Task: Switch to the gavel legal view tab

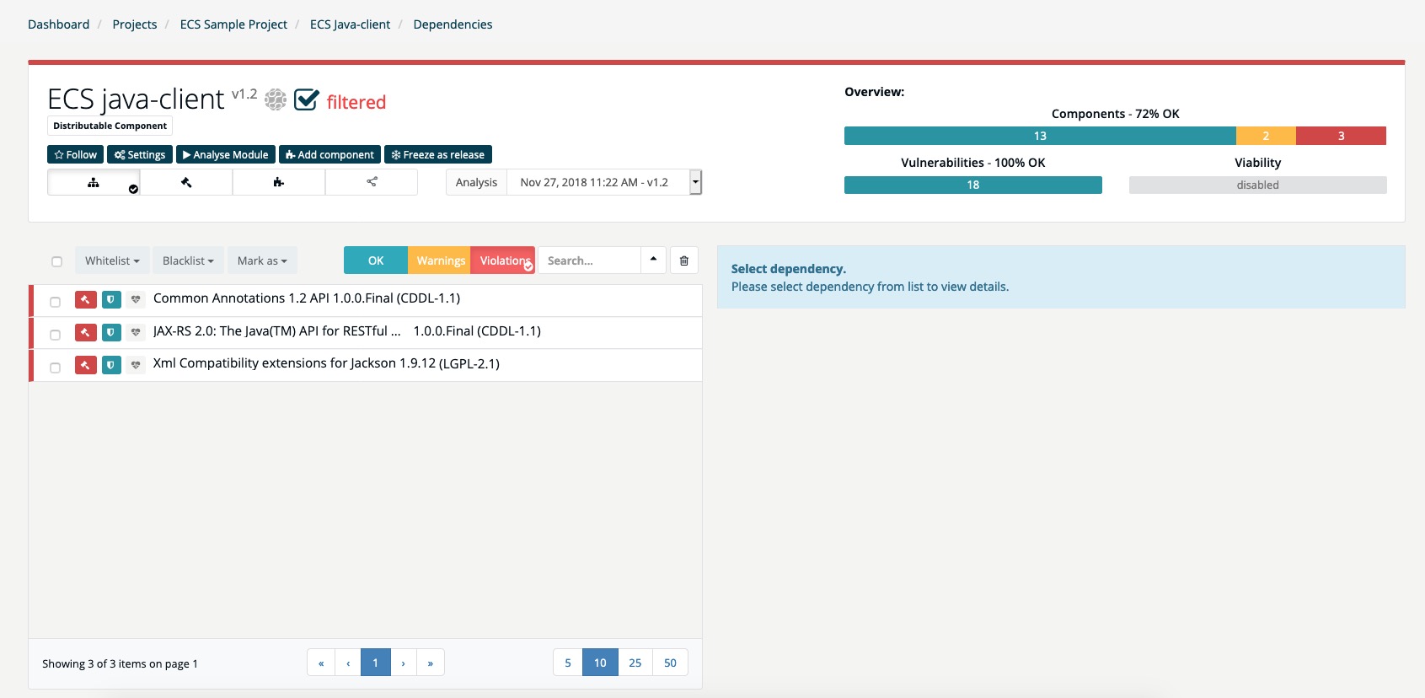Action: [x=186, y=182]
